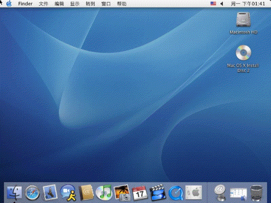Open Address Book in the Dock
Viewport: 271px width, 203px height.
pyautogui.click(x=86, y=193)
